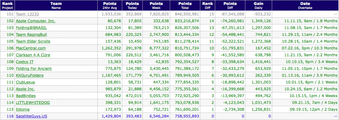339x120 pixels.
Task: Open the Folding@BRASIL team link
Action: [31, 28]
